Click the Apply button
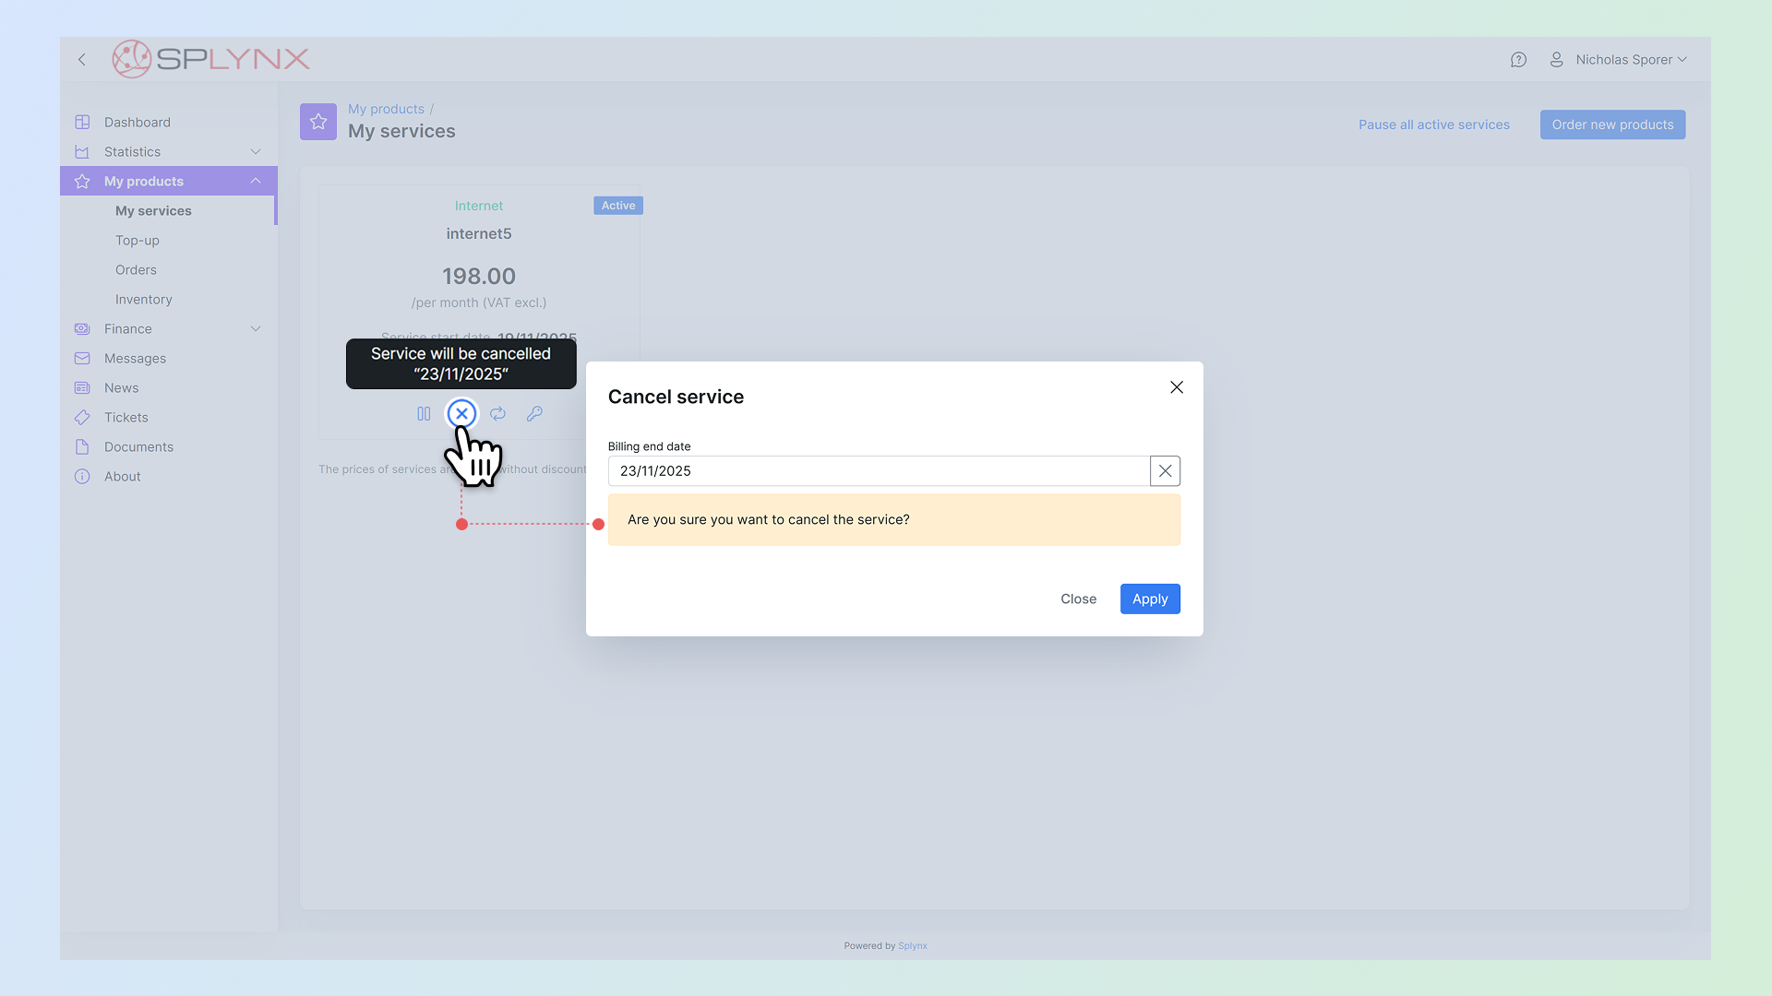 1150,599
